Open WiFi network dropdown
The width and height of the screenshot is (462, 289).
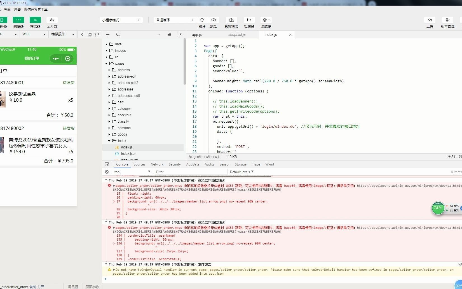coord(34,34)
